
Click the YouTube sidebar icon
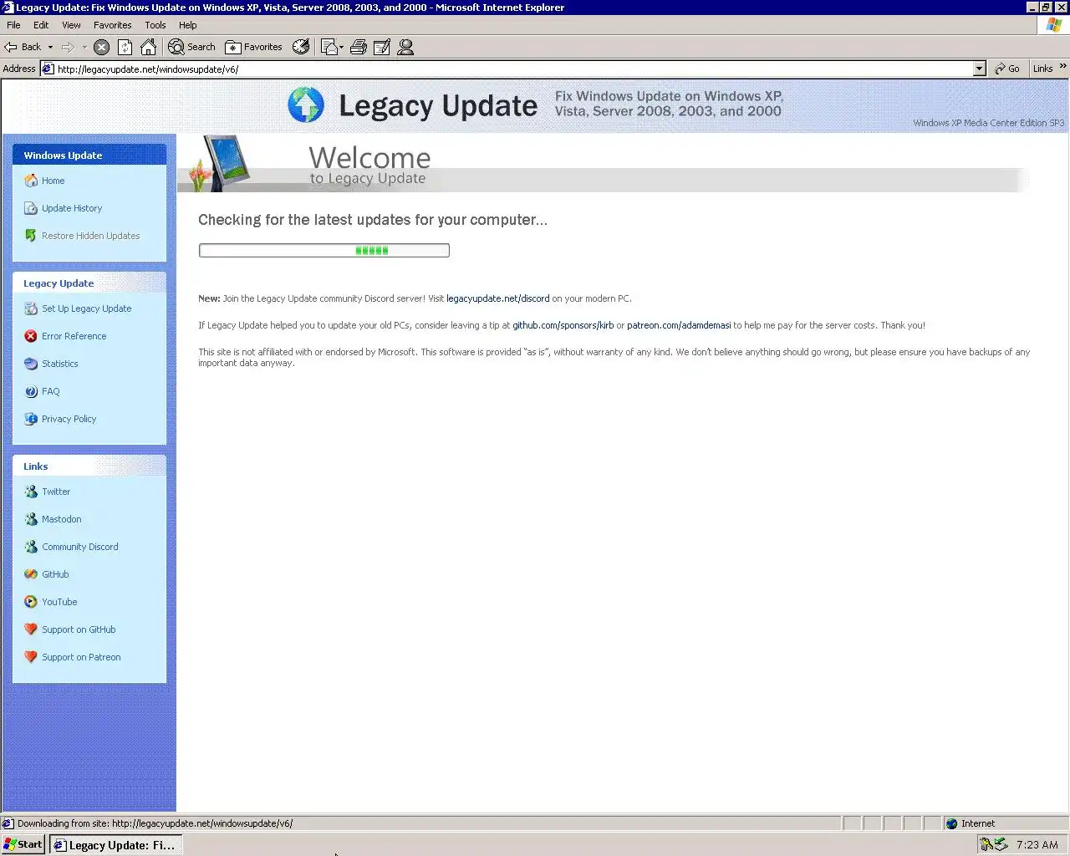[31, 602]
